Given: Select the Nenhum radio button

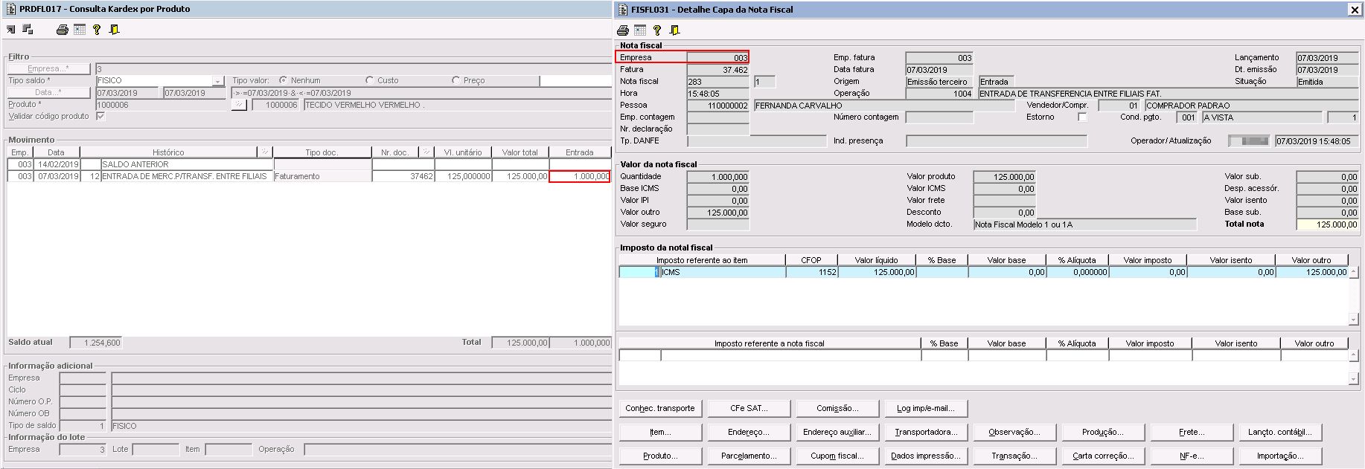Looking at the screenshot, I should coord(283,80).
